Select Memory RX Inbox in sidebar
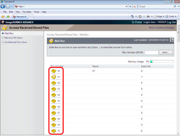 tap(13, 38)
